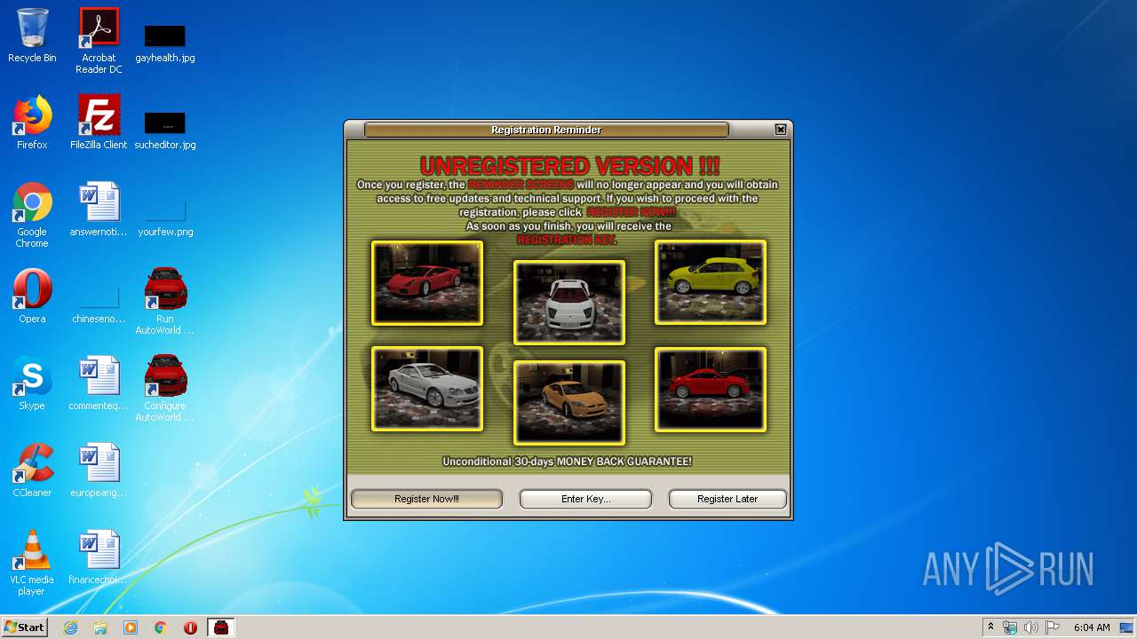
Task: Open Internet Explorer from taskbar
Action: point(70,627)
